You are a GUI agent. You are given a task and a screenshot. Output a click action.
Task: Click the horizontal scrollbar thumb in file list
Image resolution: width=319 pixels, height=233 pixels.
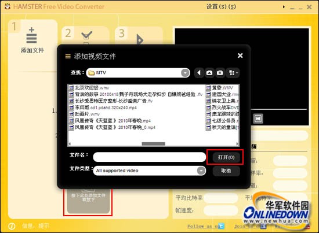point(153,144)
